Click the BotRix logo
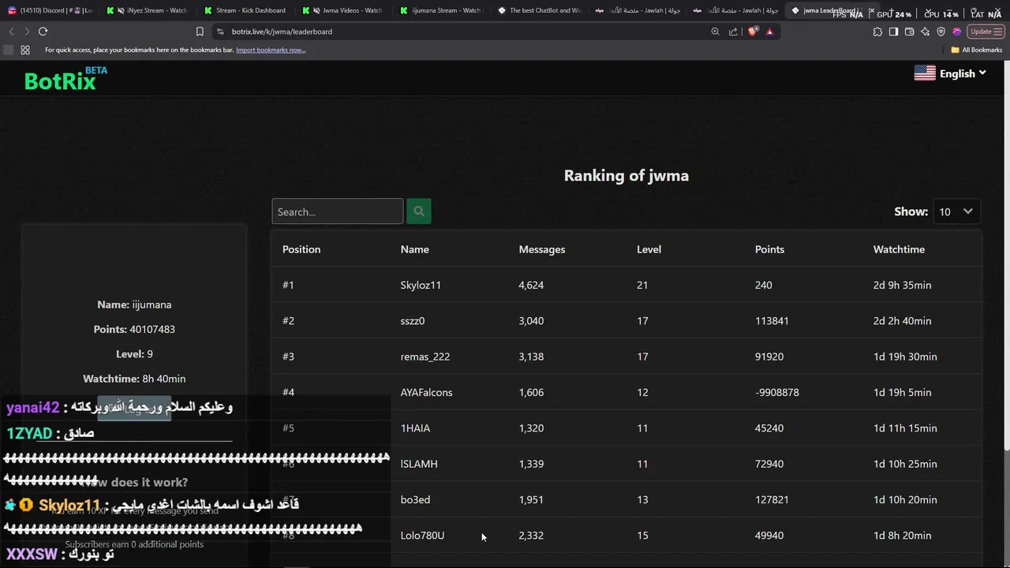1010x568 pixels. (x=65, y=79)
